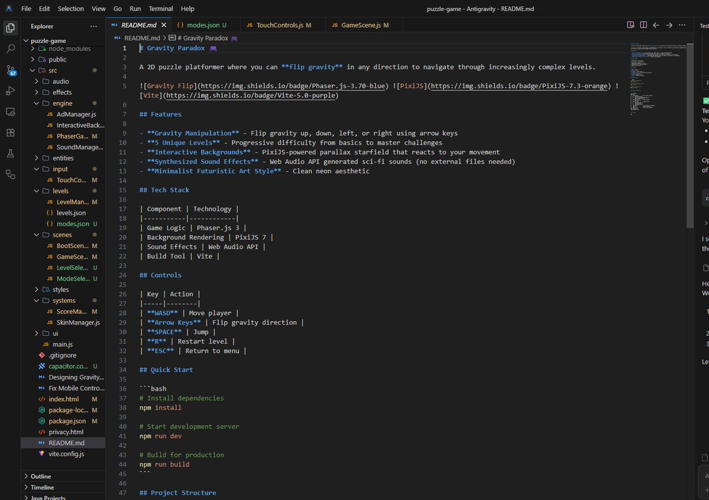The width and height of the screenshot is (709, 500).
Task: Open Explorer panel more actions ellipsis
Action: pyautogui.click(x=93, y=26)
